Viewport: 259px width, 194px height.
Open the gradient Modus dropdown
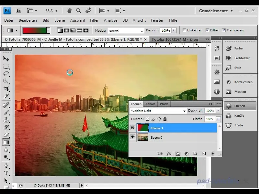click(x=126, y=31)
